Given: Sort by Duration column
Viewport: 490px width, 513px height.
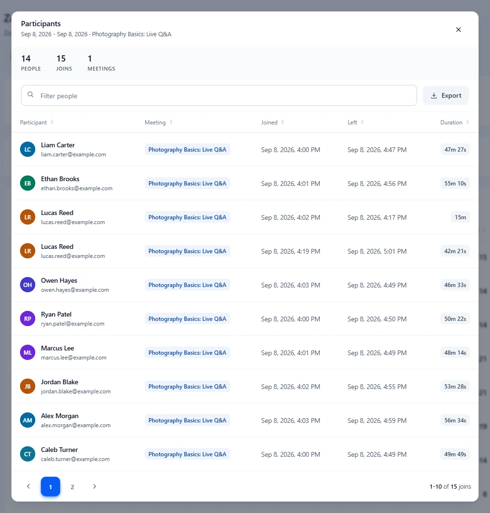Looking at the screenshot, I should click(455, 123).
